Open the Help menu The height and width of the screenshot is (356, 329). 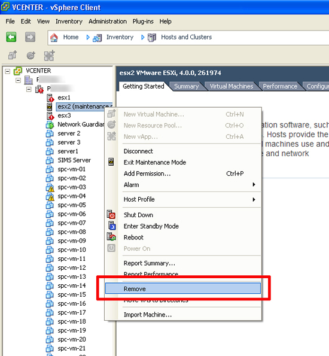click(x=165, y=22)
